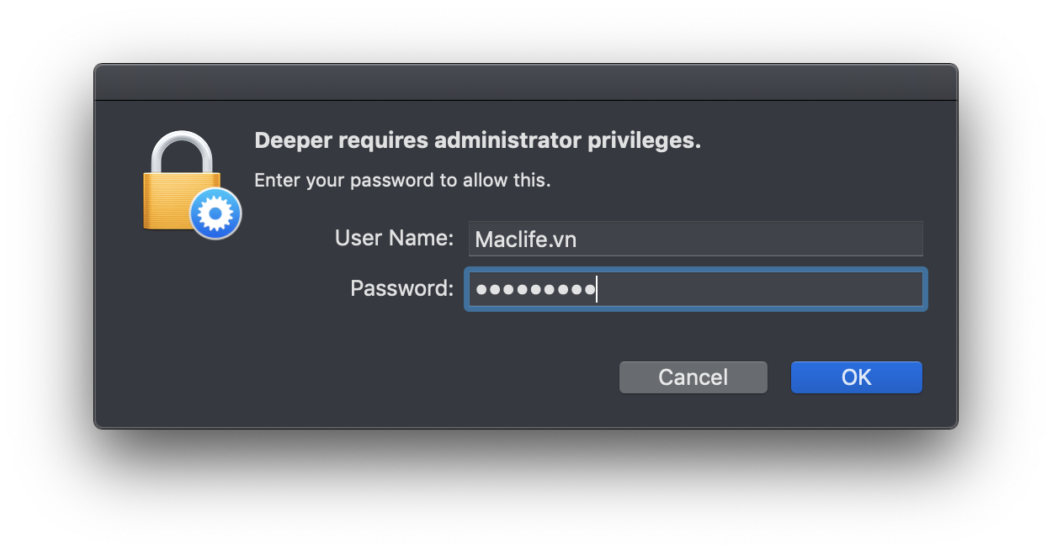Click OK to confirm the password
This screenshot has height=553, width=1052.
click(x=856, y=377)
